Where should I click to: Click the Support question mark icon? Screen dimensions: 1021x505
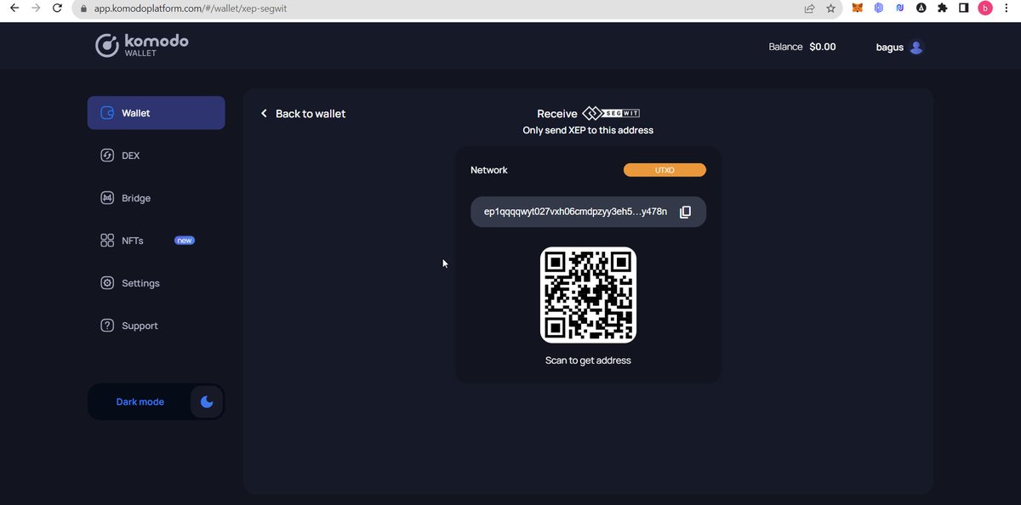107,326
